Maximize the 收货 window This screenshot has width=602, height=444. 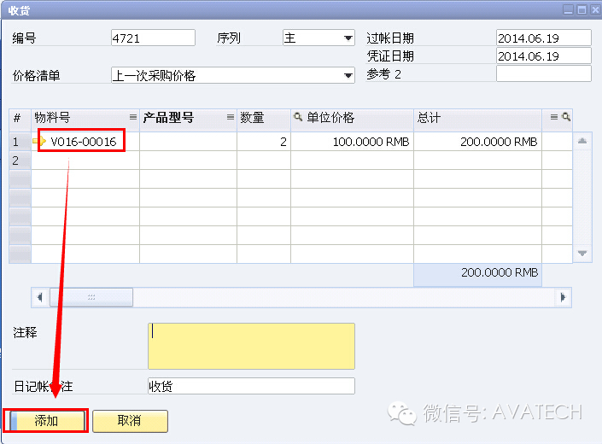[x=582, y=9]
